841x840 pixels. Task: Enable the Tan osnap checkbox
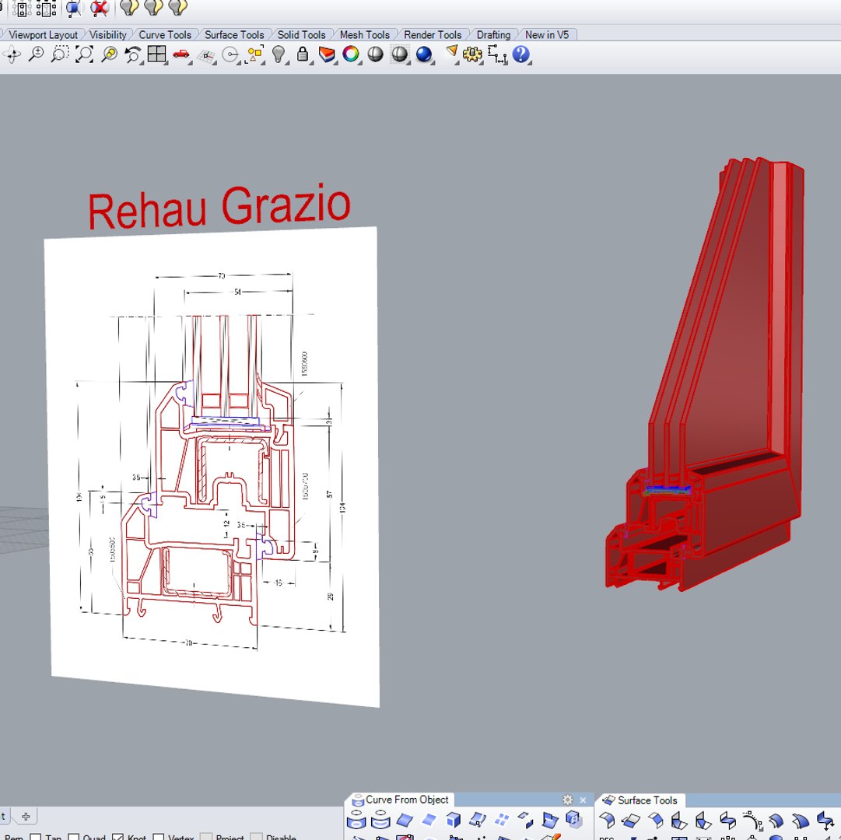pyautogui.click(x=36, y=836)
